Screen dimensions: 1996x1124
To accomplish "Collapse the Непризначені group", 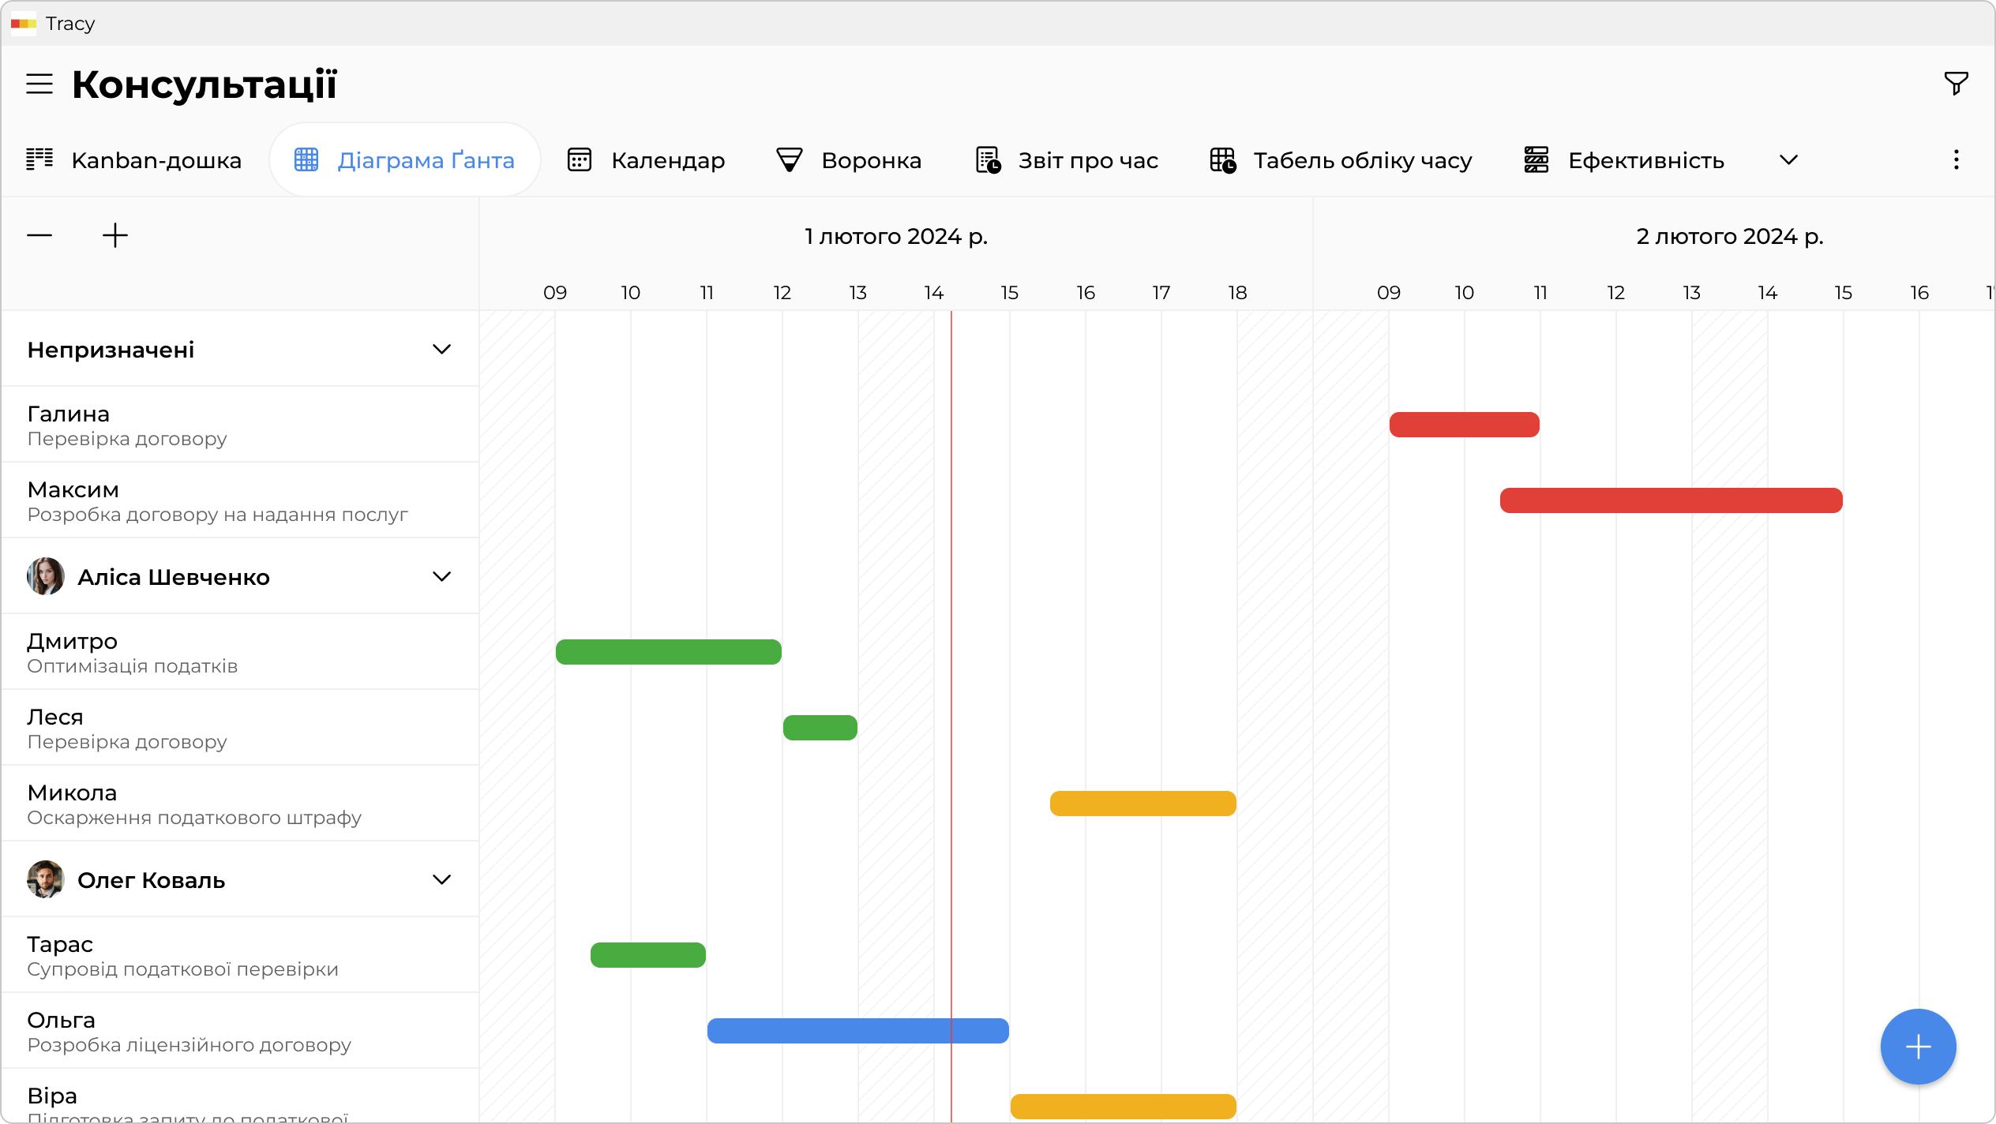I will (441, 349).
